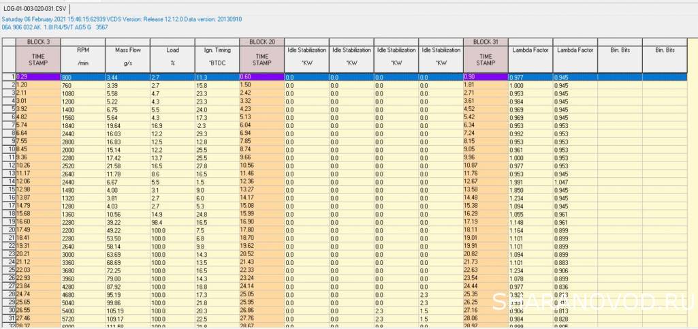Select the Mass Flow column header
This screenshot has width=698, height=329.
(x=127, y=57)
